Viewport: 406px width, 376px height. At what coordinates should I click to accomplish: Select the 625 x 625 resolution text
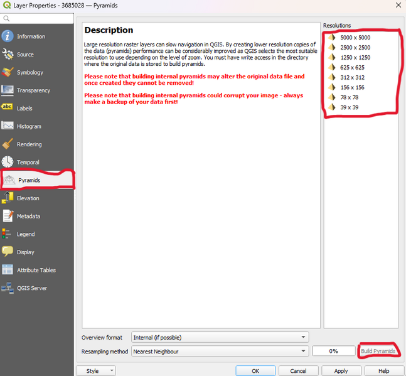pyautogui.click(x=352, y=67)
